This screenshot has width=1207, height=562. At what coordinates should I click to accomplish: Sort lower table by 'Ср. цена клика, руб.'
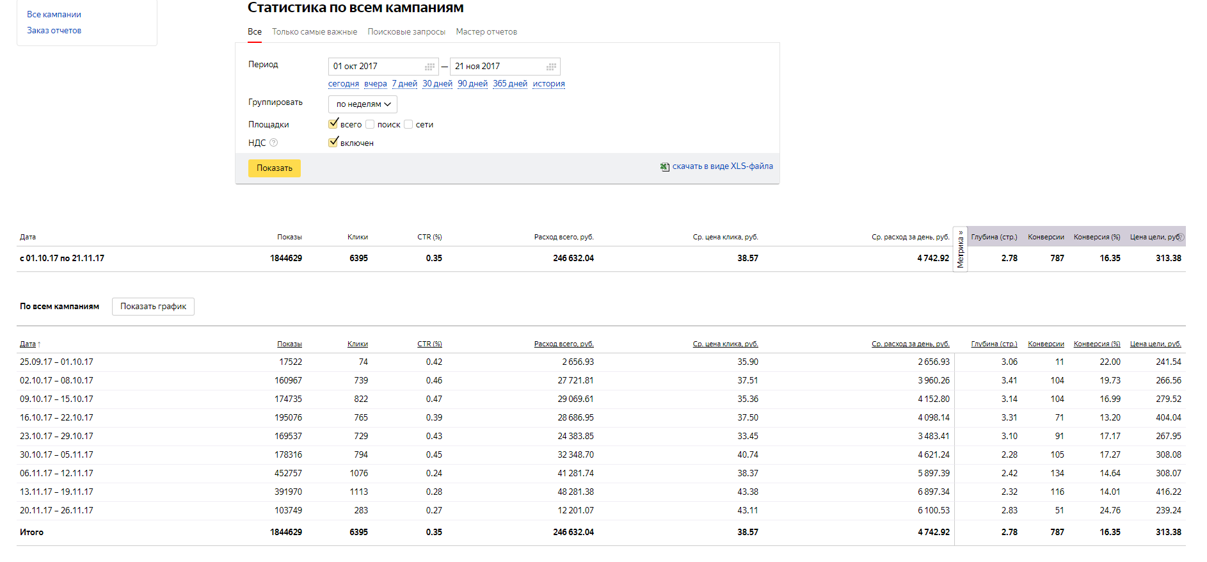tap(725, 344)
